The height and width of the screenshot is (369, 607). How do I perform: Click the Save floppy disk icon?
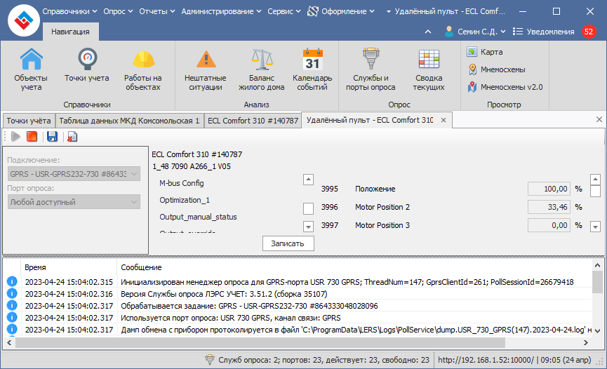tap(52, 136)
